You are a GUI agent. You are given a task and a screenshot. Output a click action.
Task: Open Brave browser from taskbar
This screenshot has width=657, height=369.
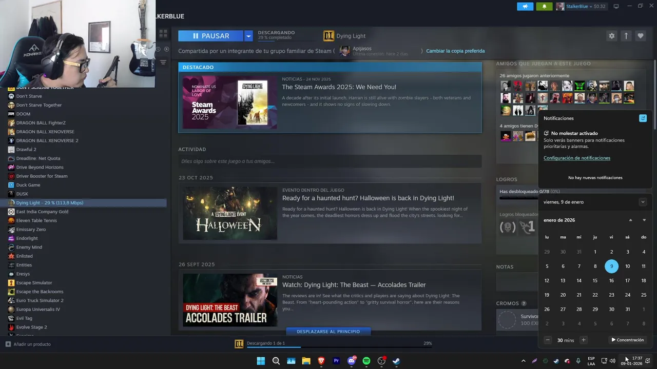pyautogui.click(x=321, y=361)
